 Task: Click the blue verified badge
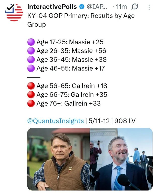tap(82, 7)
